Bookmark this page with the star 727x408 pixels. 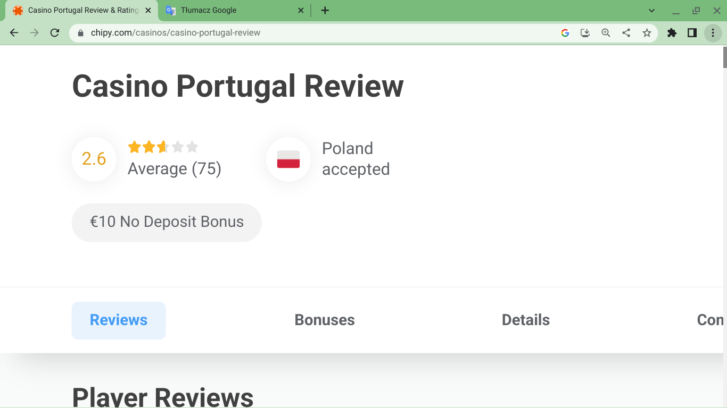647,33
